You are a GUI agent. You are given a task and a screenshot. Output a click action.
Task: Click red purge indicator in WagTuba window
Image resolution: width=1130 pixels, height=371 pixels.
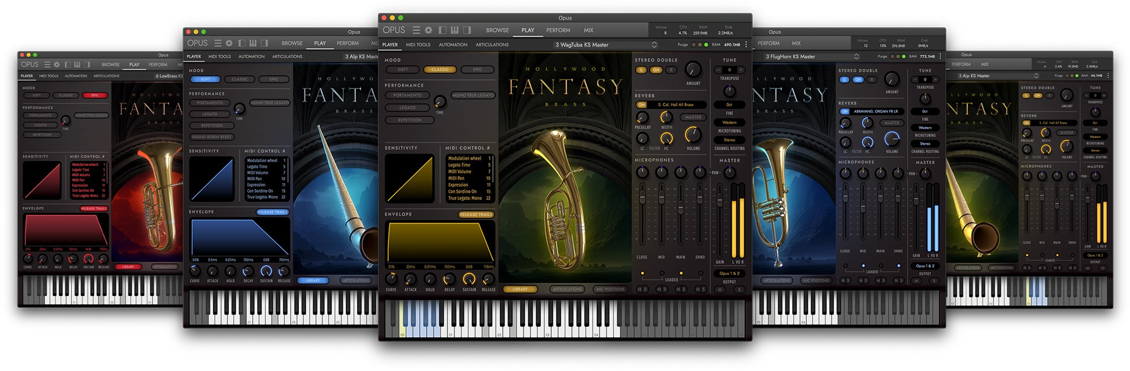click(x=694, y=45)
